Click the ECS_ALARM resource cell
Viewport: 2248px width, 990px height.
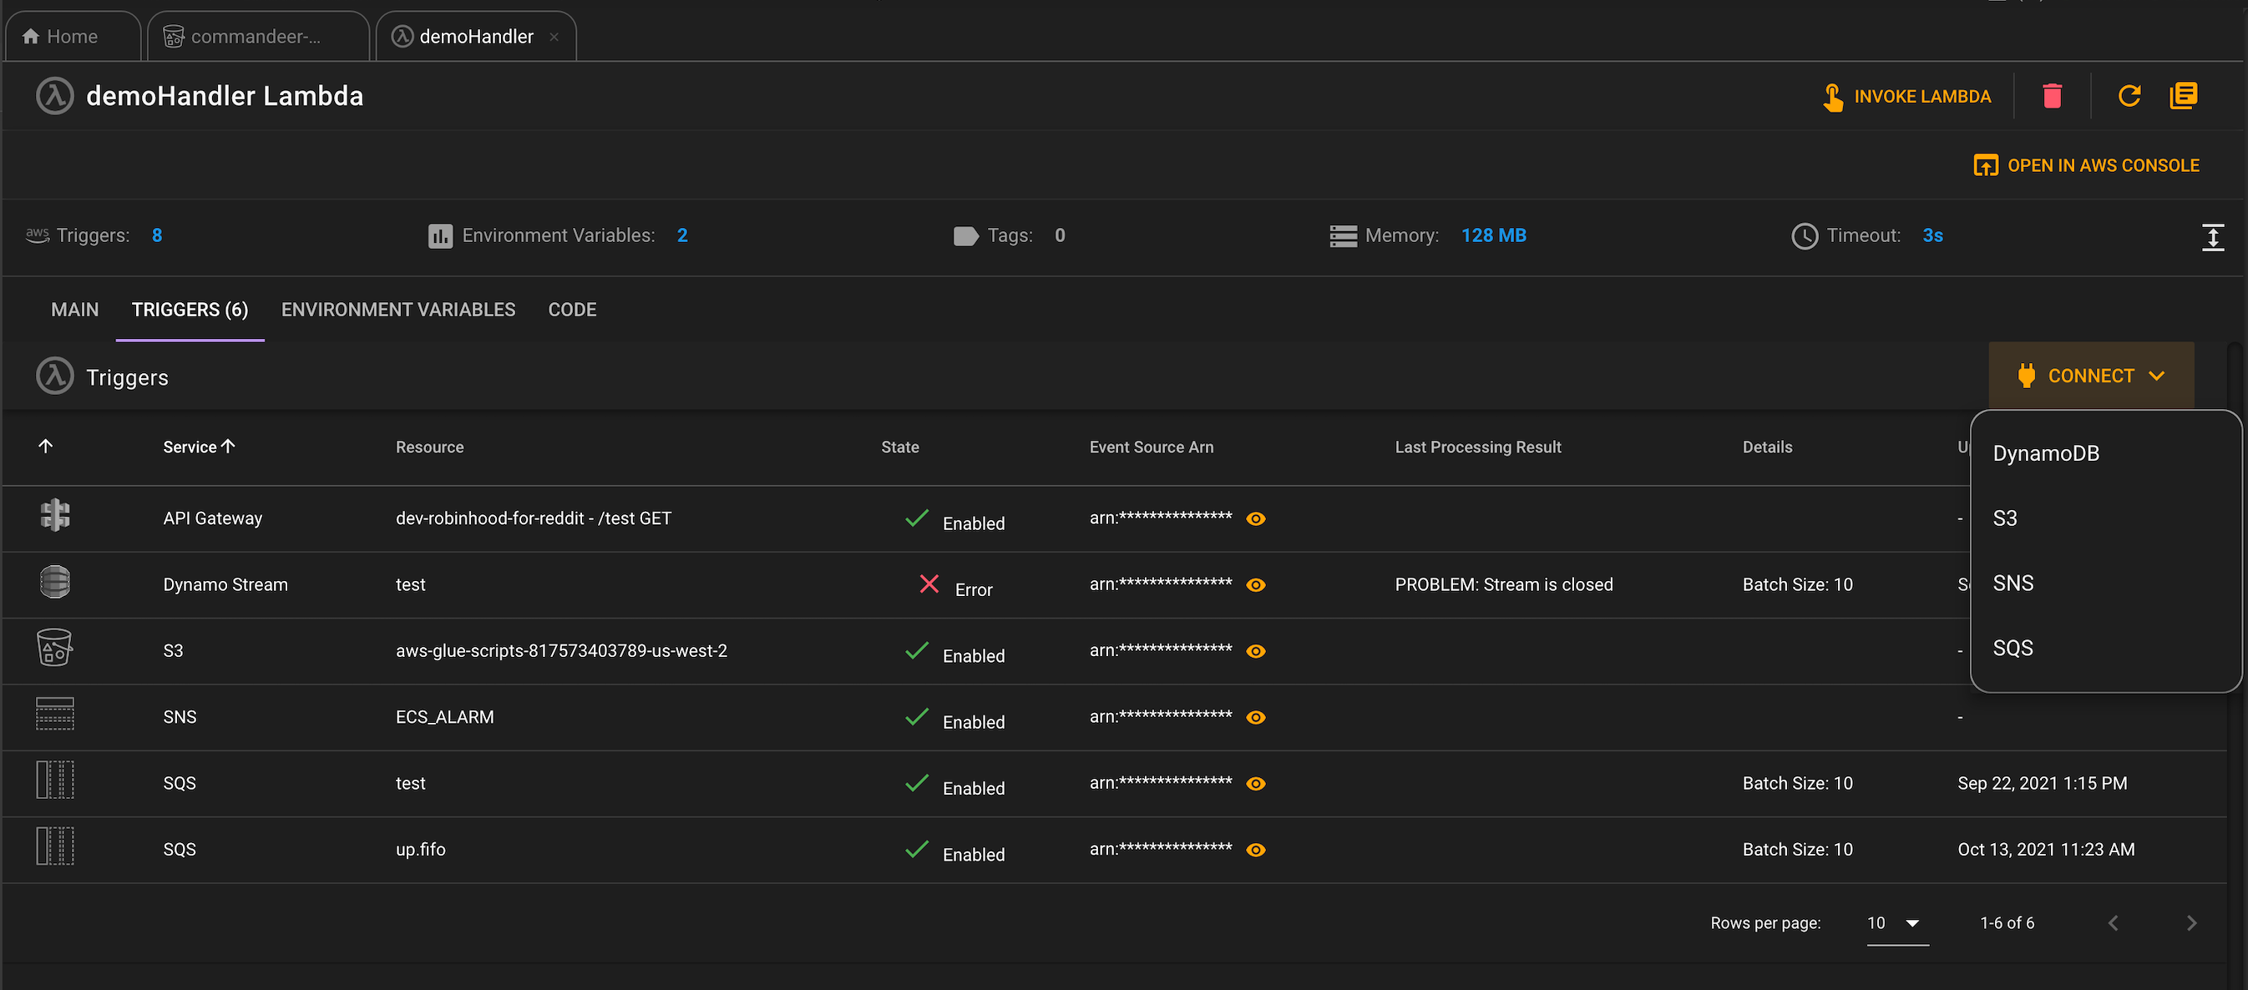tap(444, 717)
